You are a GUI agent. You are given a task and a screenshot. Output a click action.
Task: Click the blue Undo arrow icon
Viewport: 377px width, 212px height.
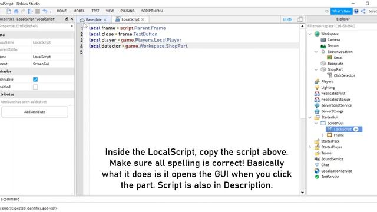tap(45, 11)
